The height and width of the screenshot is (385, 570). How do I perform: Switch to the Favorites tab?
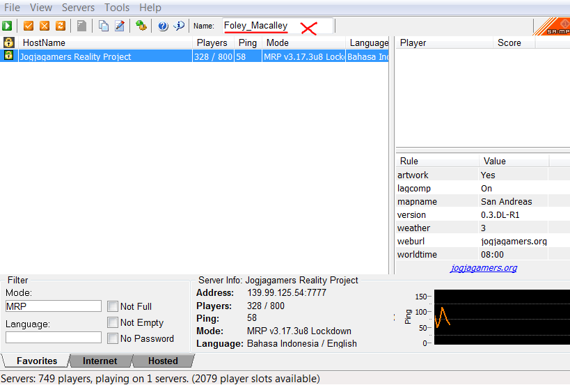(x=37, y=361)
